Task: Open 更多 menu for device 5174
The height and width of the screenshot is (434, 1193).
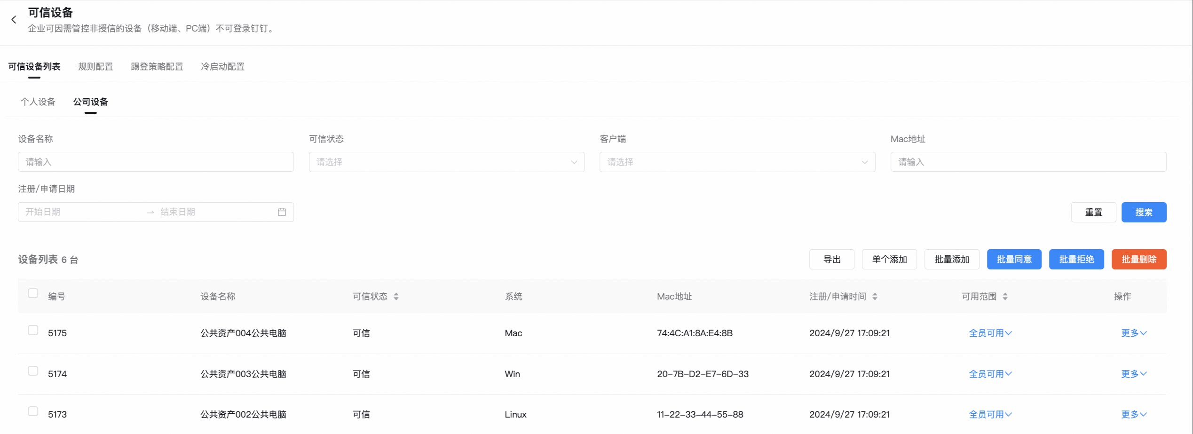Action: point(1134,374)
